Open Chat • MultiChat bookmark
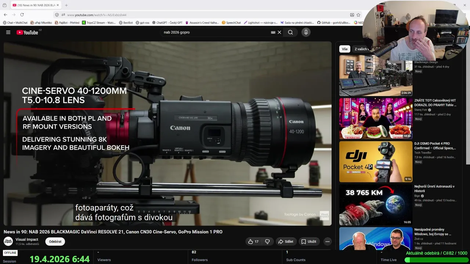Screen dimensions: 470x264 15,23
